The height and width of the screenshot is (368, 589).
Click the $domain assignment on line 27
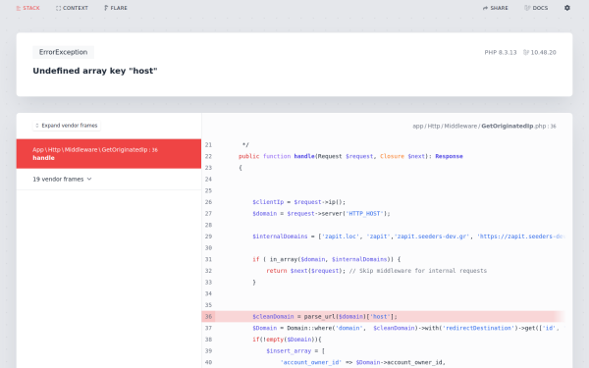pyautogui.click(x=321, y=214)
